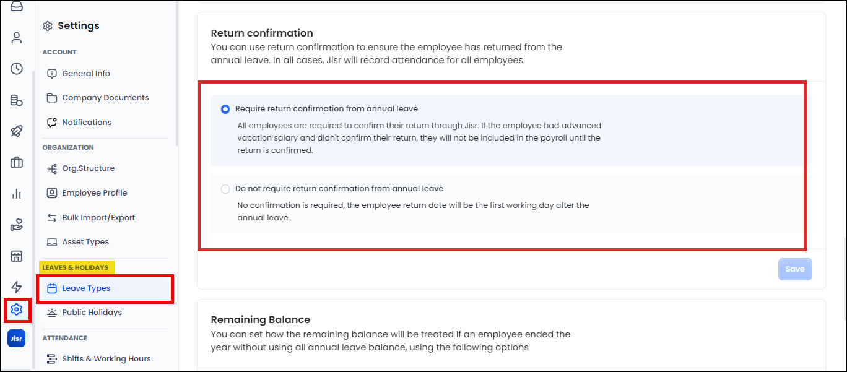Open Shifts & Working Hours link
847x372 pixels.
tap(106, 359)
